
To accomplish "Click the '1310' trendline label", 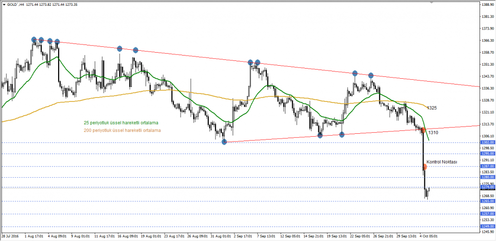I will [x=434, y=133].
